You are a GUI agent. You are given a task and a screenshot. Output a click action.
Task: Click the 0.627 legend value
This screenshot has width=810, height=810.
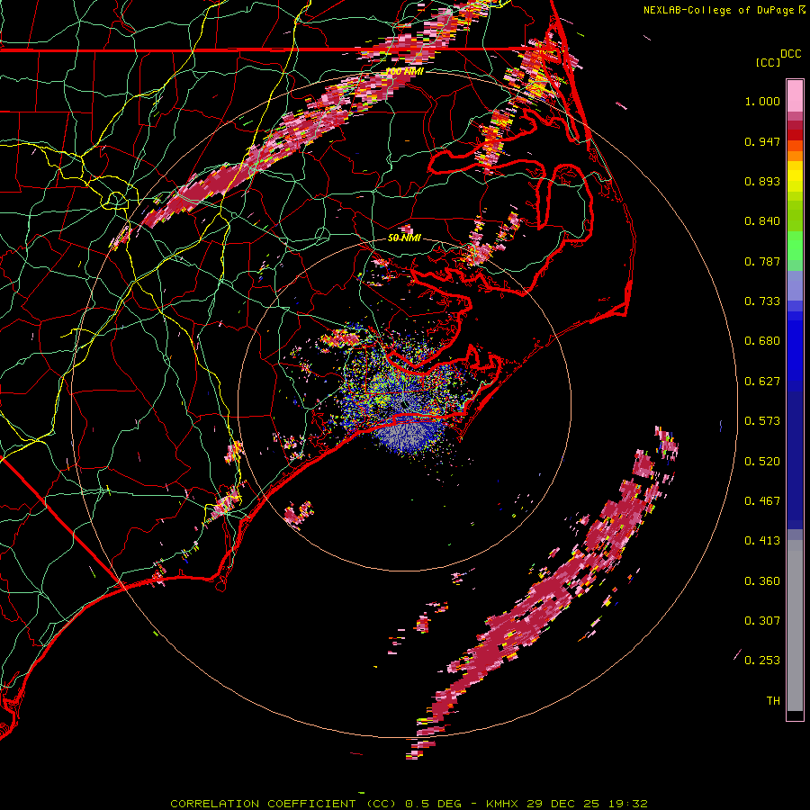[762, 382]
